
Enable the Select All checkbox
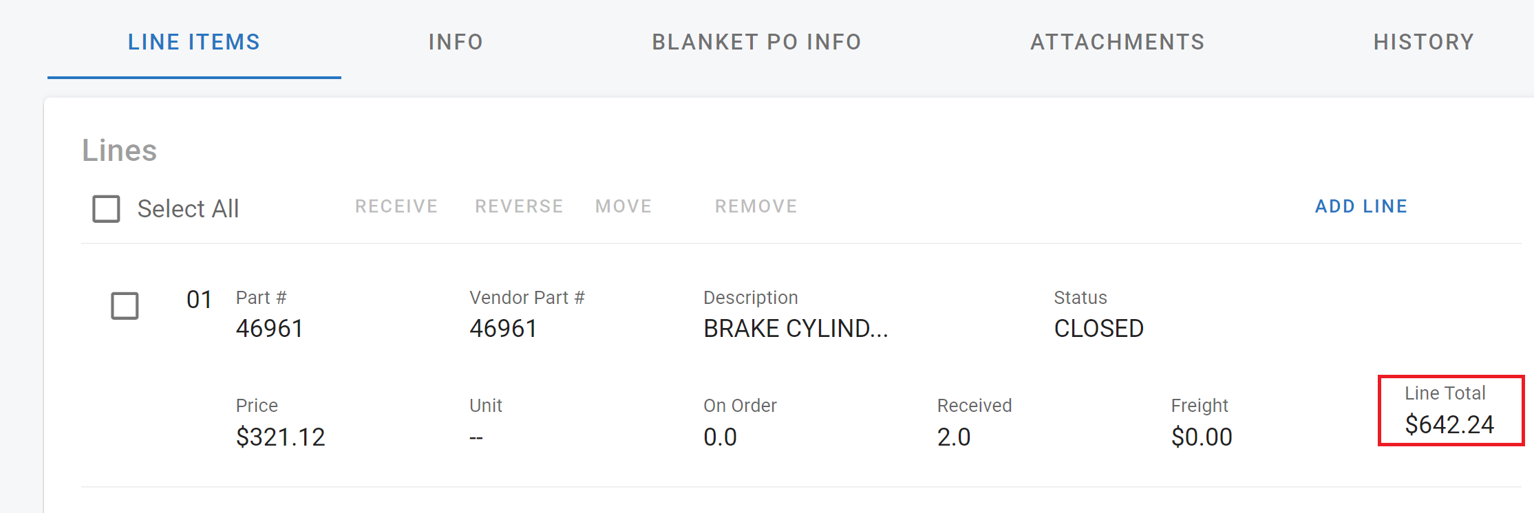click(106, 208)
